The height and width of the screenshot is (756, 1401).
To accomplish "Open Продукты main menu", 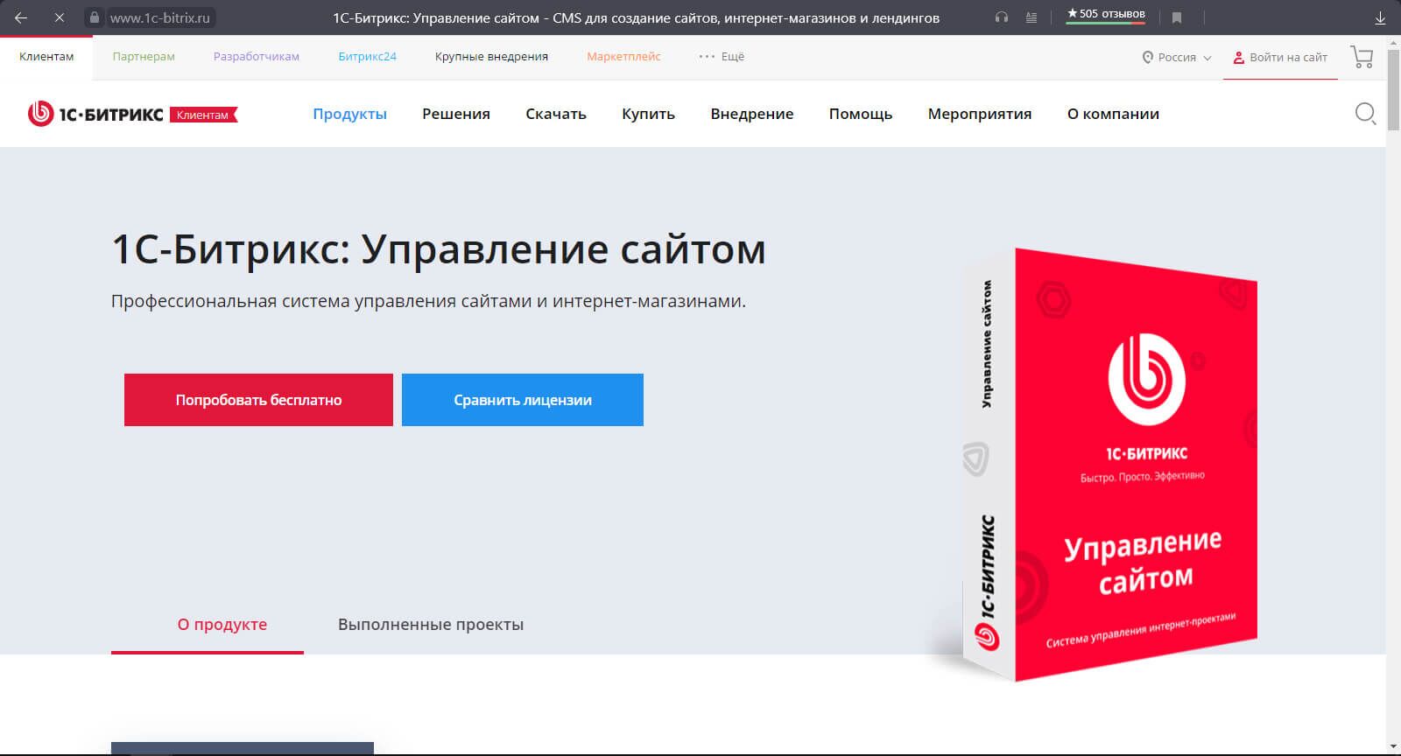I will 349,114.
